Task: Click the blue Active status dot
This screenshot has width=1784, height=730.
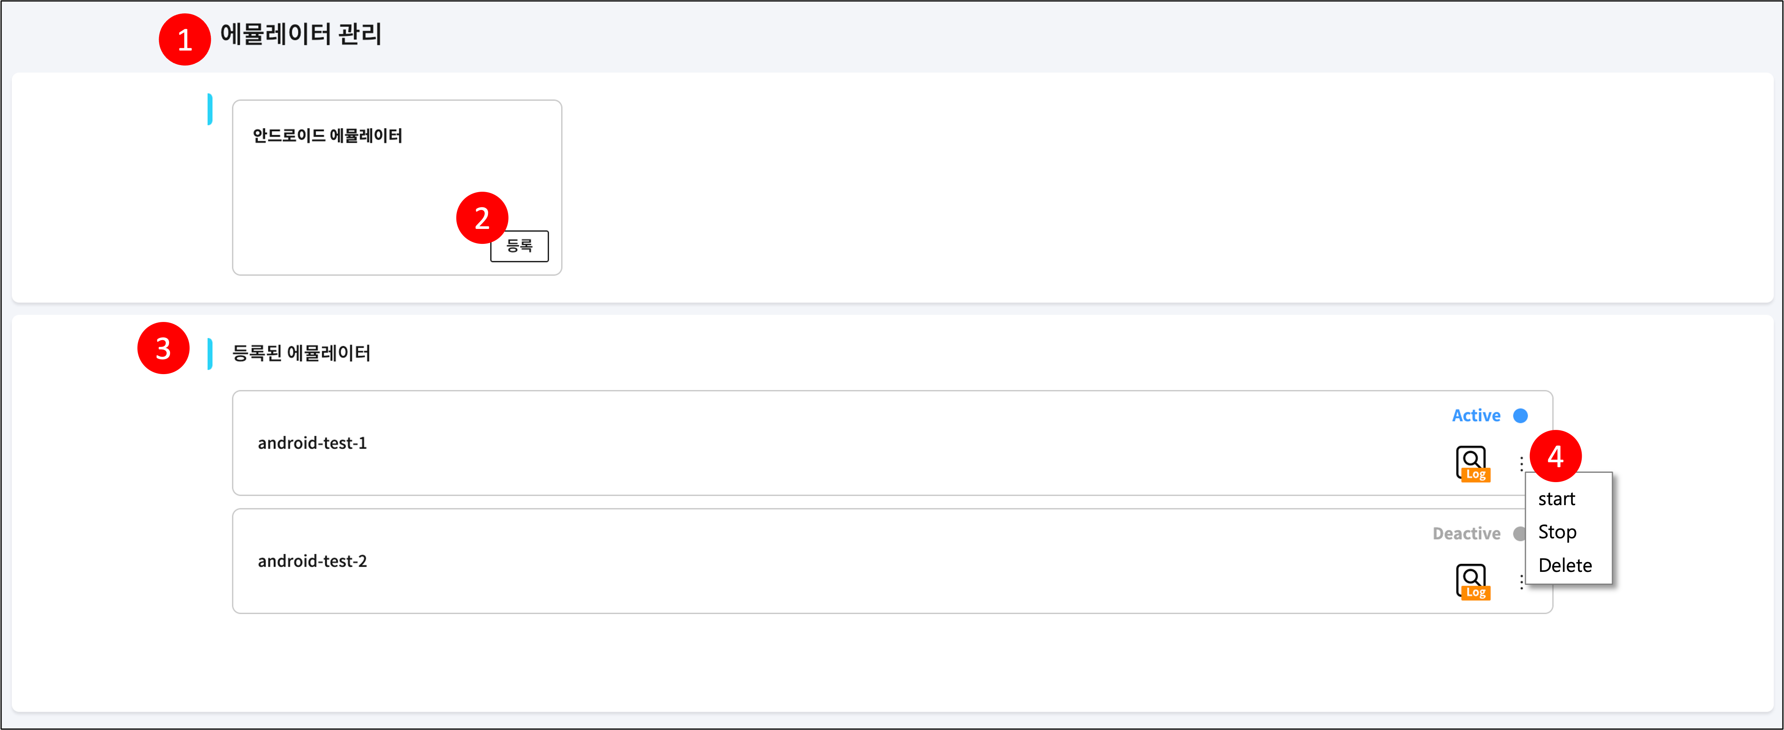Action: pyautogui.click(x=1521, y=415)
